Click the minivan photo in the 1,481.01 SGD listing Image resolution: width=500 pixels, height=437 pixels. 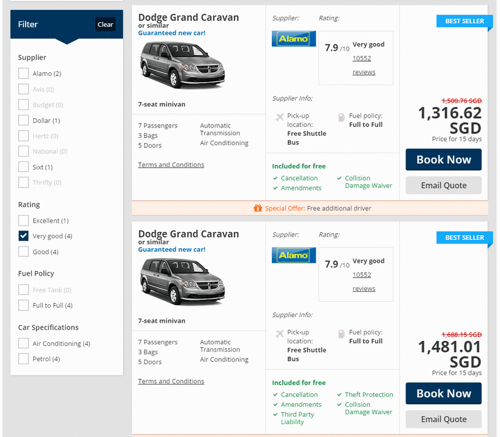tap(183, 282)
